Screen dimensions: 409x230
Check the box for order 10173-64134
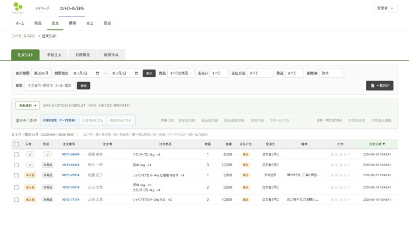[x=17, y=165]
